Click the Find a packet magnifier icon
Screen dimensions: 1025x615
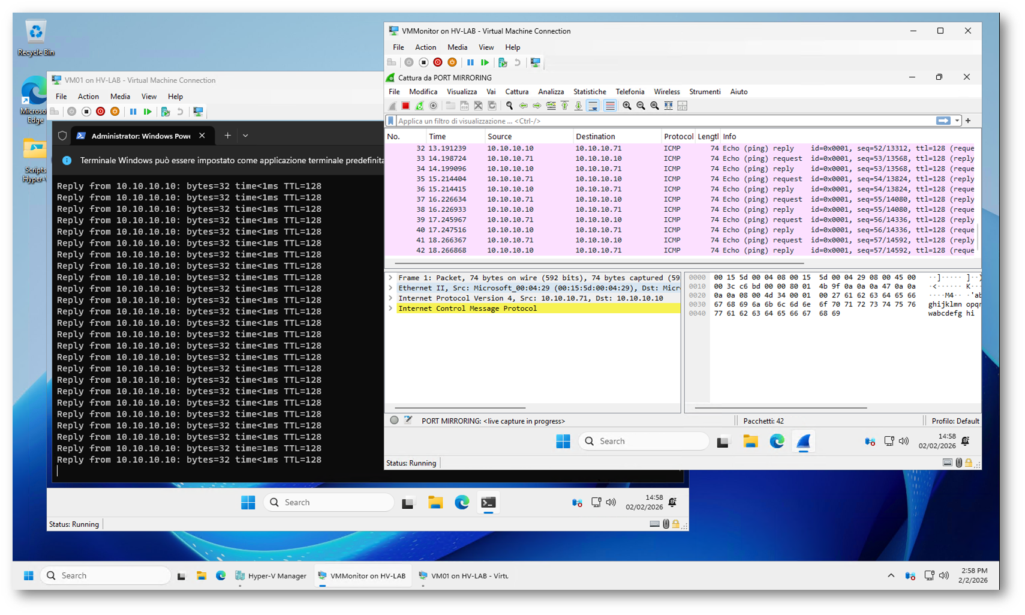[x=509, y=106]
